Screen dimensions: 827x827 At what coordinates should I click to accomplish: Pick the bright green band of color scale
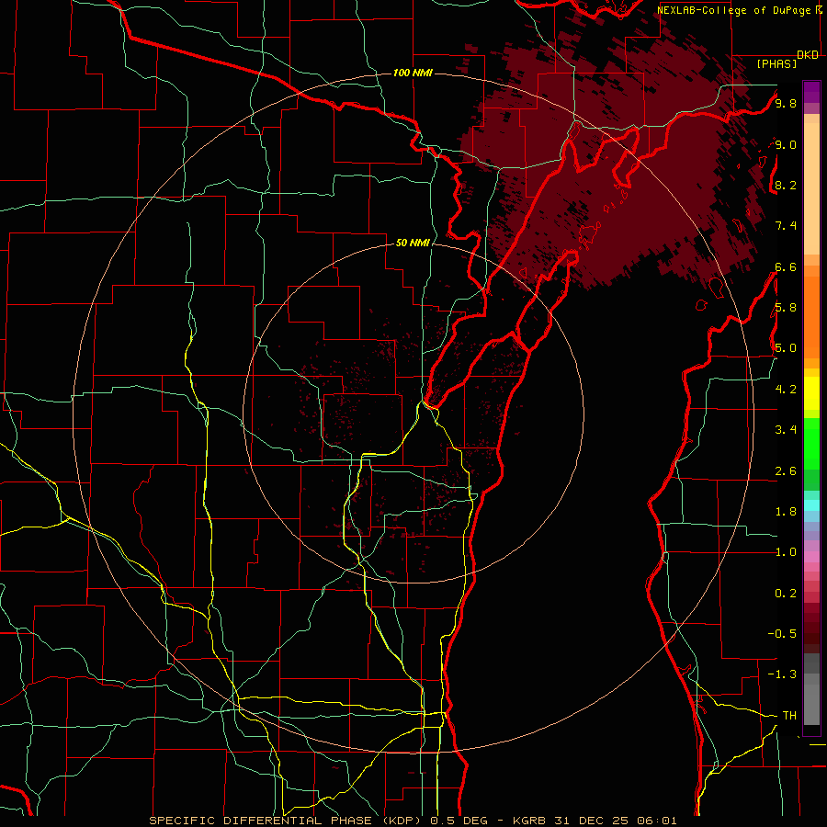(x=811, y=443)
